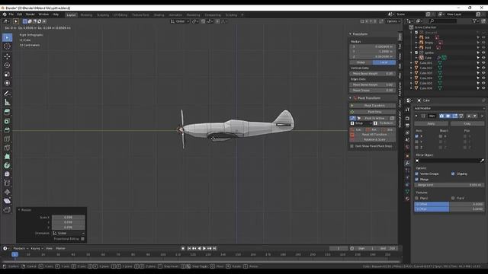Open the Add Modifier dropdown
Image resolution: width=488 pixels, height=274 pixels.
(x=449, y=108)
